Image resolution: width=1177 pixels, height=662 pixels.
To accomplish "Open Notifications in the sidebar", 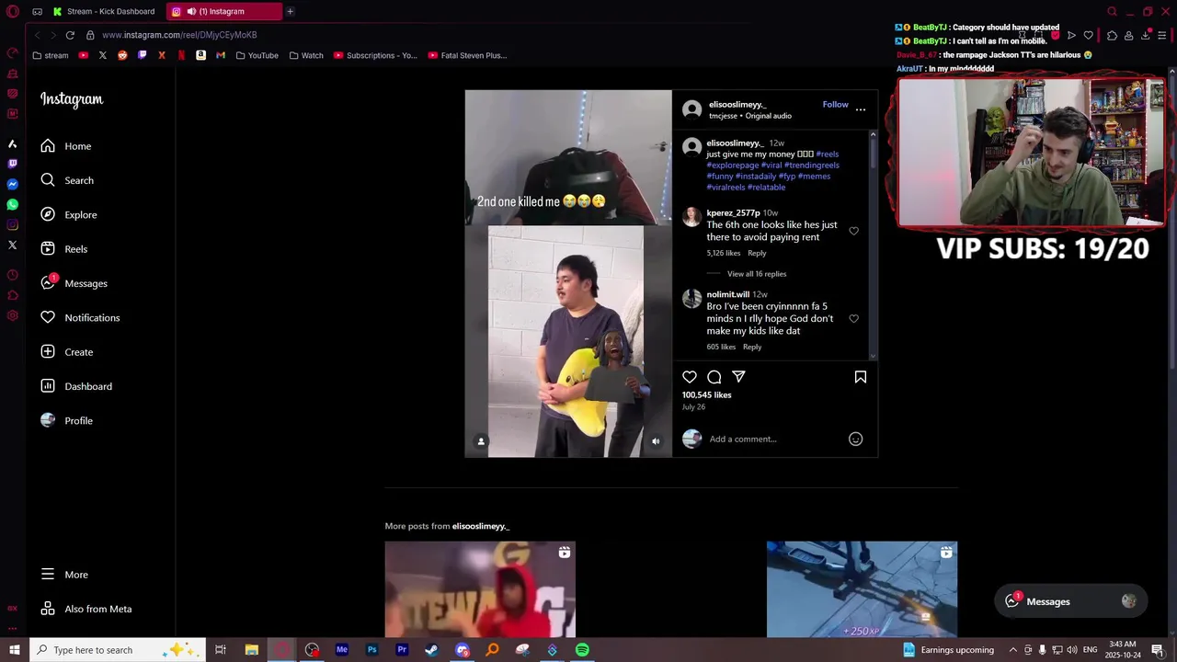I will click(81, 317).
